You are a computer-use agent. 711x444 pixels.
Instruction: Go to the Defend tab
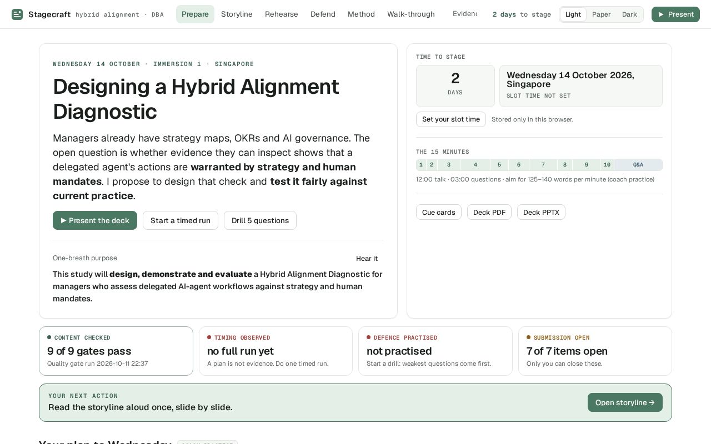click(323, 14)
